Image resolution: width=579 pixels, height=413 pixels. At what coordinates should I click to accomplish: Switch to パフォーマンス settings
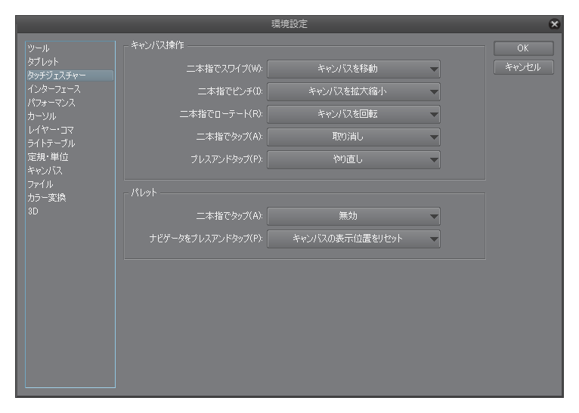[x=51, y=103]
